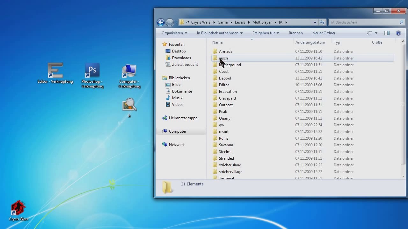Screen dimensions: 408x229
Task: Expand the address bar history dropdown
Action: [x=315, y=22]
